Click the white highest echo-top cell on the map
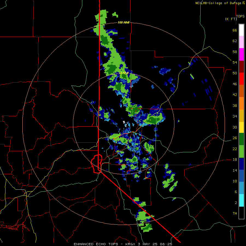 tap(124, 122)
